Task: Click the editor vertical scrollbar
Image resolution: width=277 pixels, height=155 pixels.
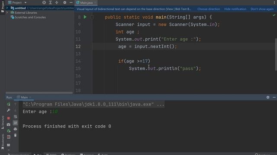Action: click(276, 55)
